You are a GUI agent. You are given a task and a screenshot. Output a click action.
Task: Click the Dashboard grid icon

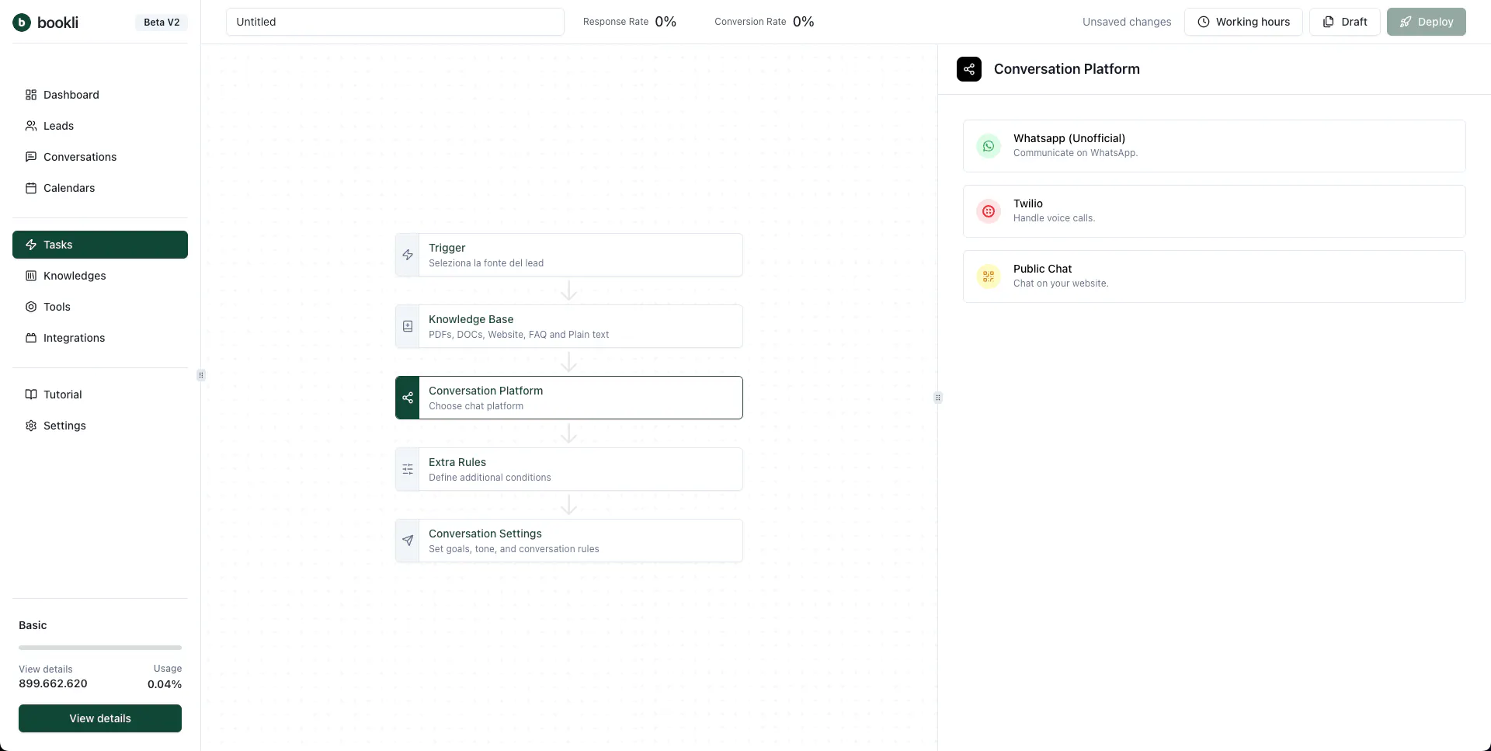[x=31, y=95]
